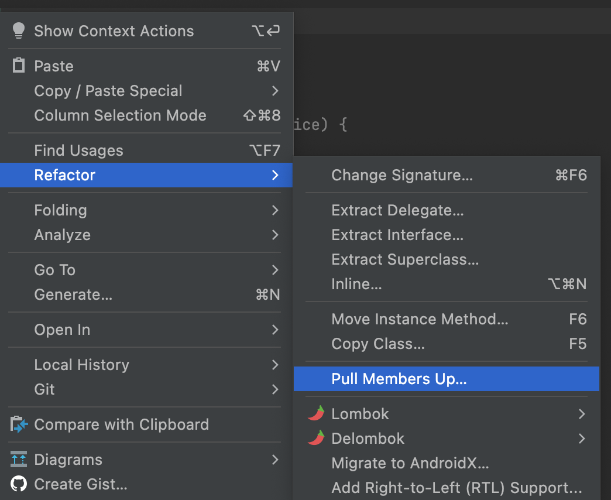Viewport: 611px width, 500px height.
Task: Choose Generate… from the context menu
Action: [x=73, y=294]
